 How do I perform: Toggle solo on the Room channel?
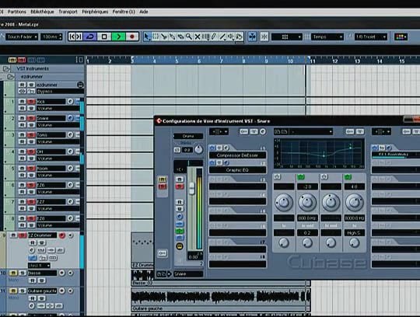[31, 169]
